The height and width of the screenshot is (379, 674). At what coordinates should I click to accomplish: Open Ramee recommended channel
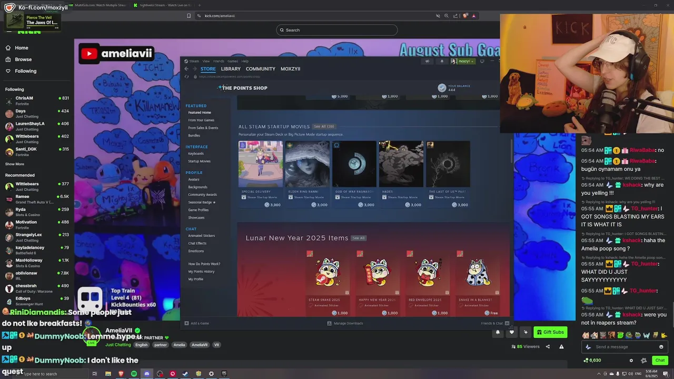(37, 198)
